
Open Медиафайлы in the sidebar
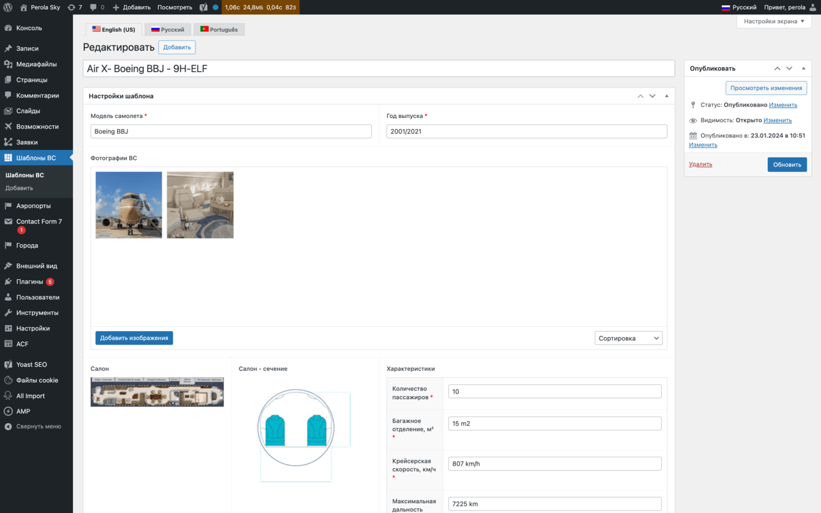pos(36,64)
